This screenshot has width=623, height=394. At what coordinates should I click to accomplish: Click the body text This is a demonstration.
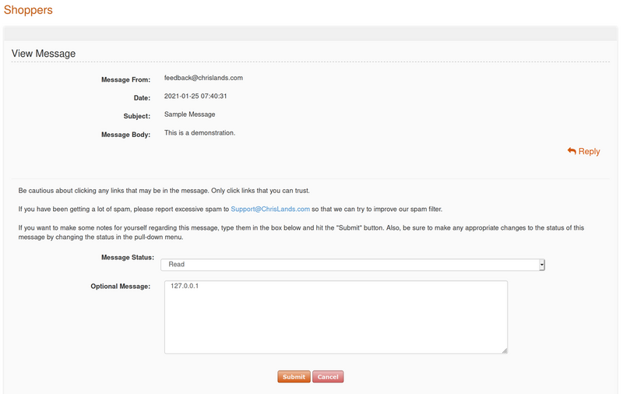(199, 132)
